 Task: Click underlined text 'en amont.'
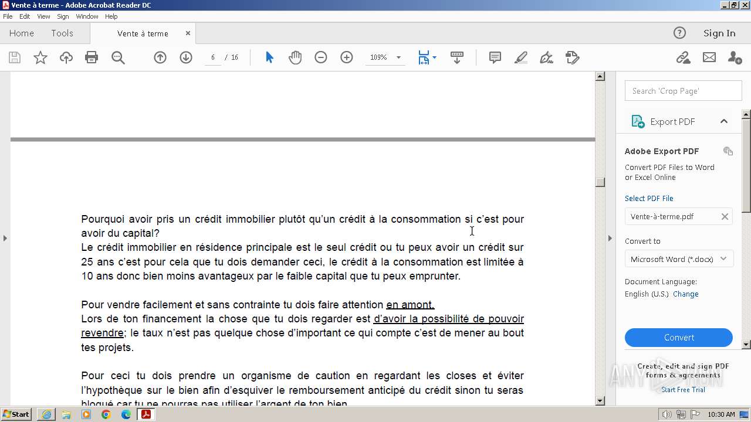(410, 305)
